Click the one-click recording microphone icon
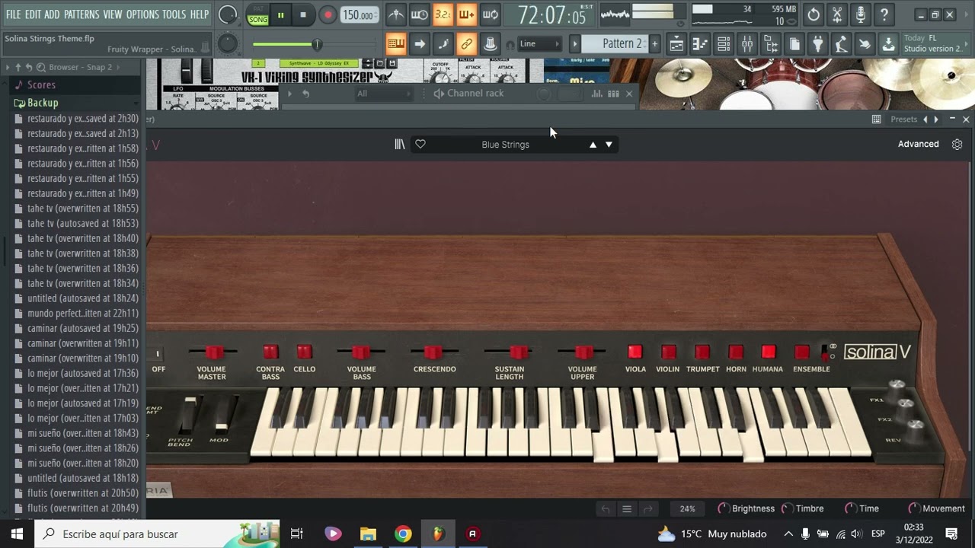This screenshot has height=548, width=975. pos(861,14)
